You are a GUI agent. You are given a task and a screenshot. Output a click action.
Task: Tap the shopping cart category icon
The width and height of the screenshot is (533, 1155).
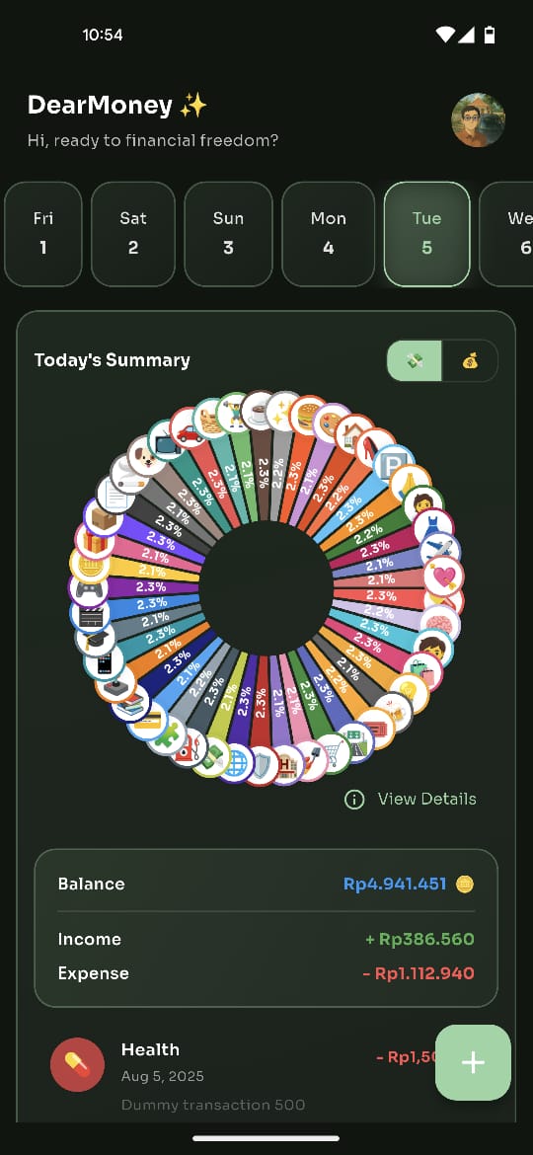(334, 753)
